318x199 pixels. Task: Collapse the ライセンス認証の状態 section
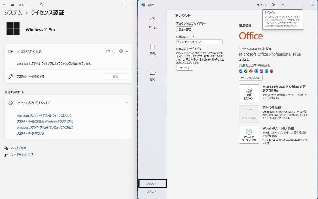127,51
